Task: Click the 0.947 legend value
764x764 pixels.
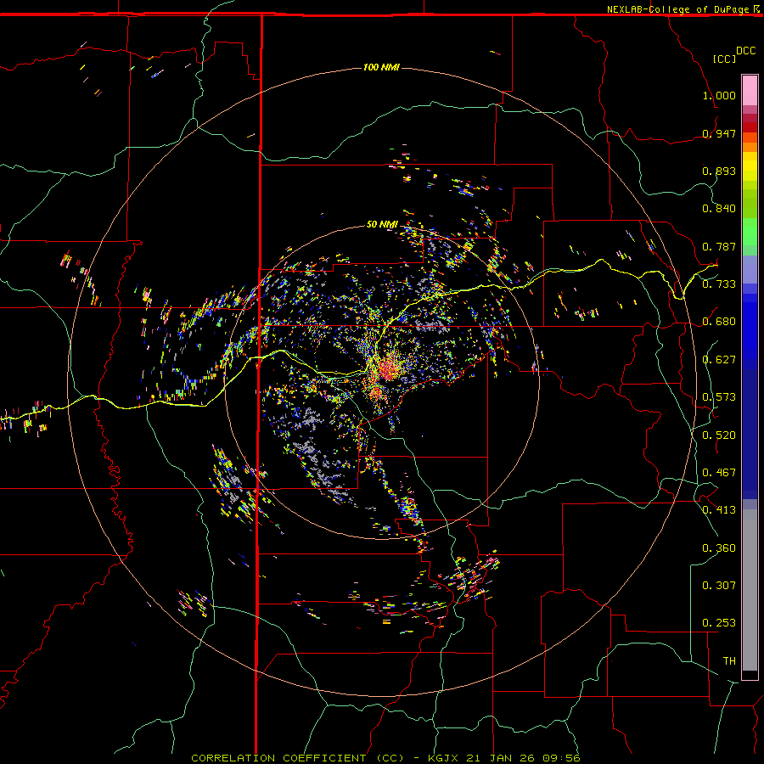Action: pyautogui.click(x=719, y=133)
